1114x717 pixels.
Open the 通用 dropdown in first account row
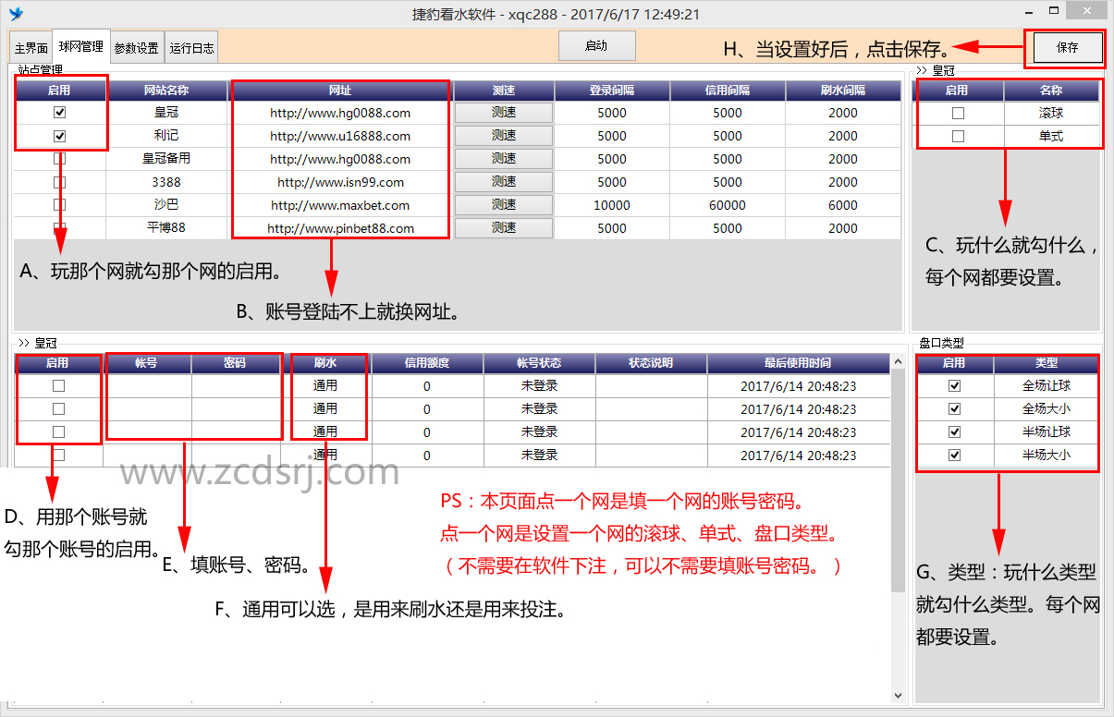(325, 385)
